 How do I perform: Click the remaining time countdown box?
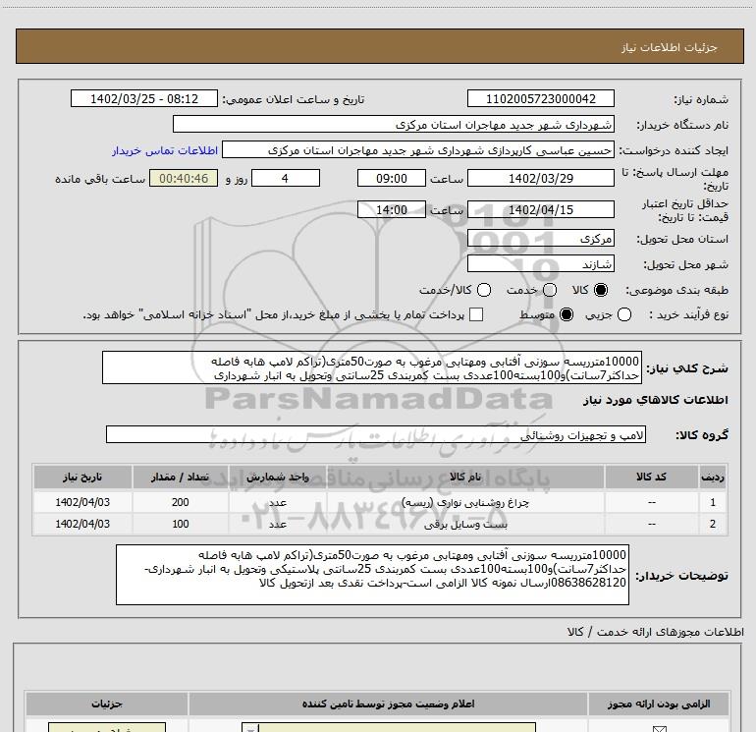[184, 179]
